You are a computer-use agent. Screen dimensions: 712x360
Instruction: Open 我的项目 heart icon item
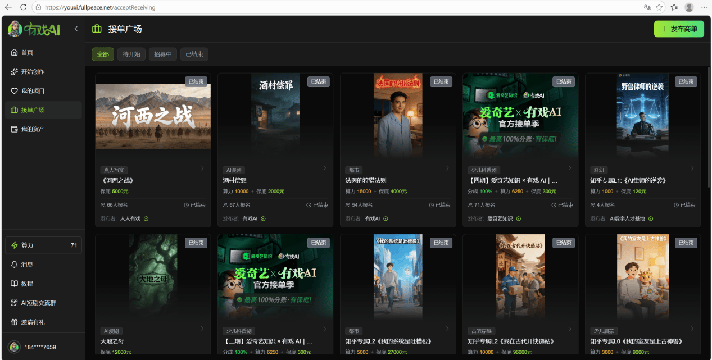tap(15, 91)
